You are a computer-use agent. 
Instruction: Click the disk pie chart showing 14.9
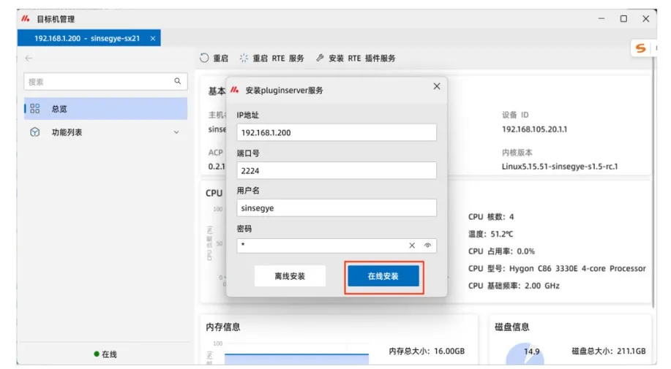click(525, 354)
